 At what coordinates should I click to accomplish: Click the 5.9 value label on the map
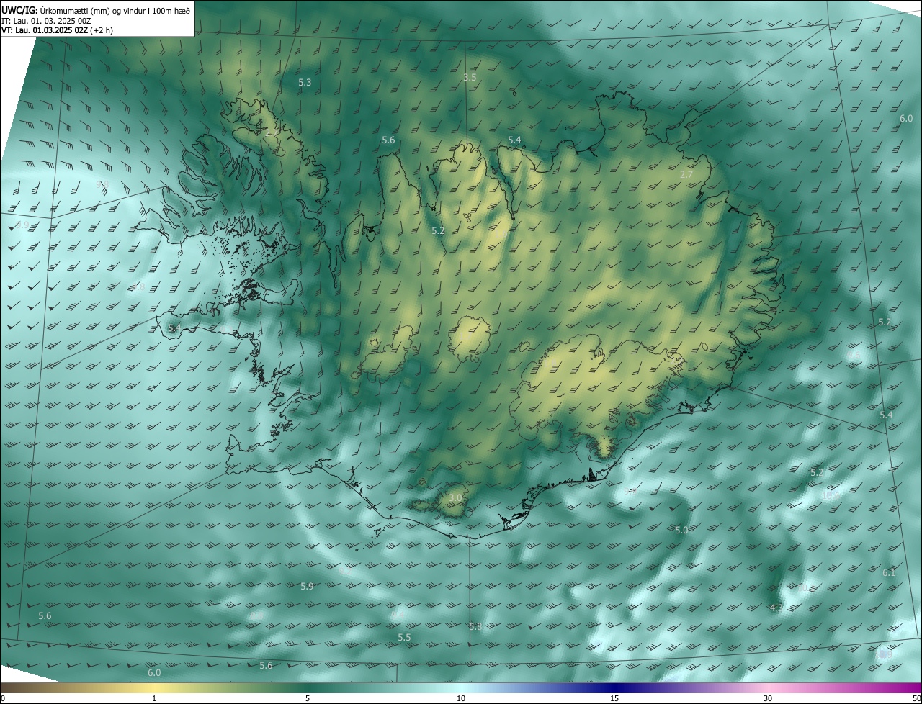pos(307,587)
